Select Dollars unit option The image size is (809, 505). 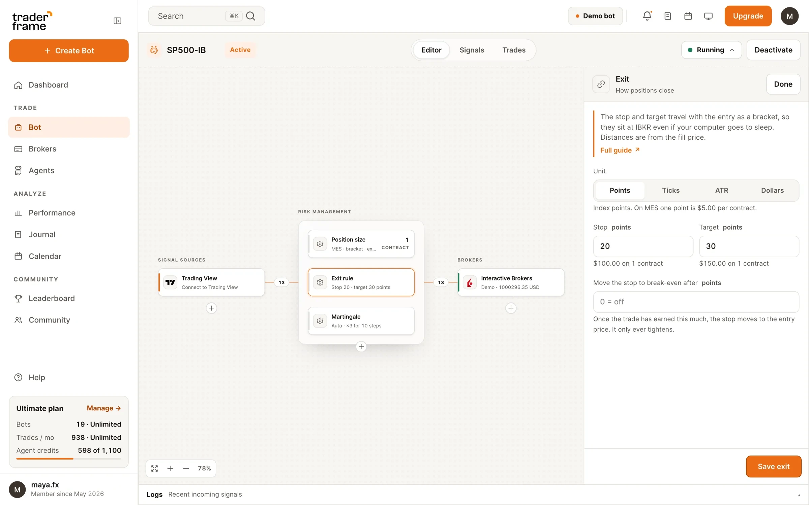pyautogui.click(x=772, y=191)
